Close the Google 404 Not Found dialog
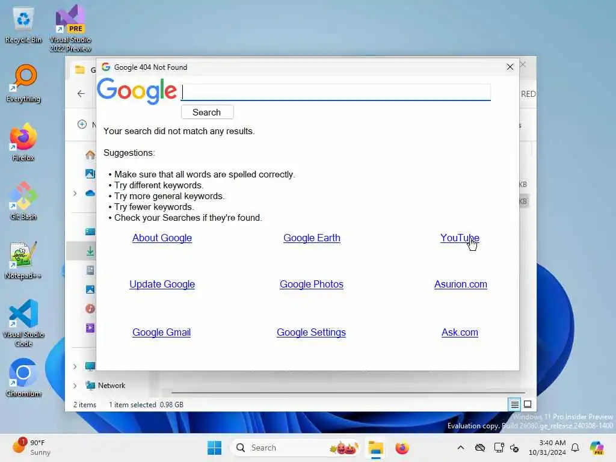616x462 pixels. pos(510,67)
